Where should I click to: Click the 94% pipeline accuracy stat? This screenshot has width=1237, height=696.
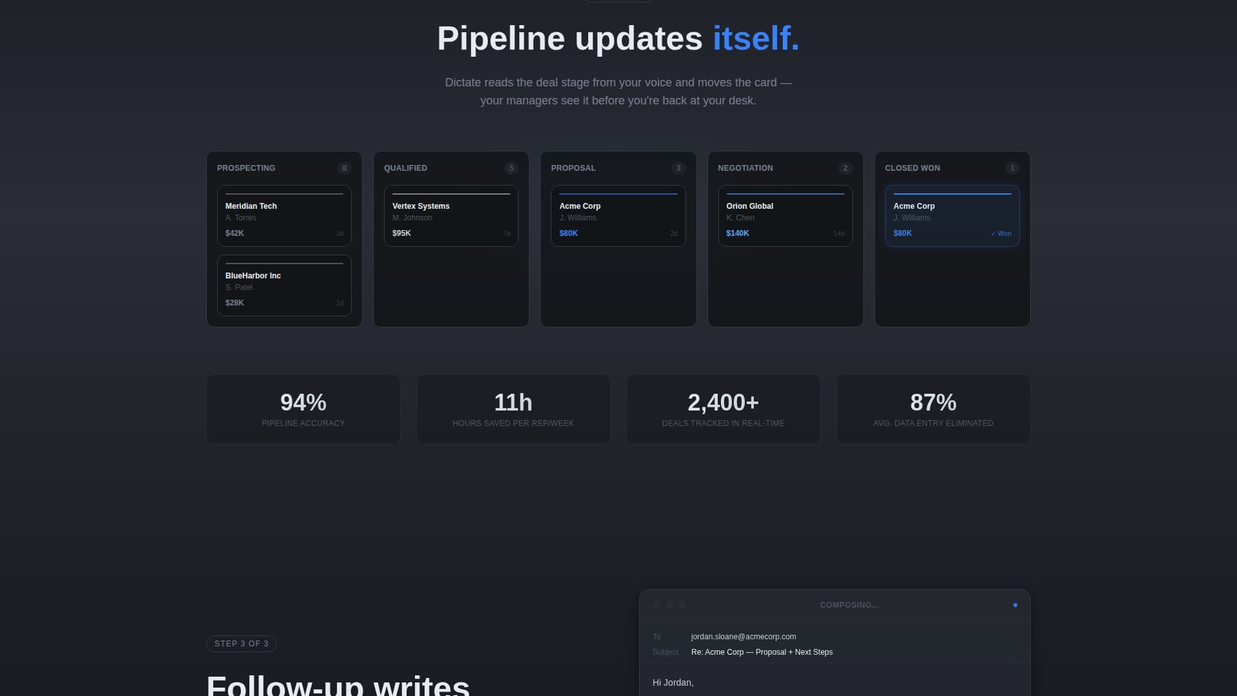click(x=303, y=409)
